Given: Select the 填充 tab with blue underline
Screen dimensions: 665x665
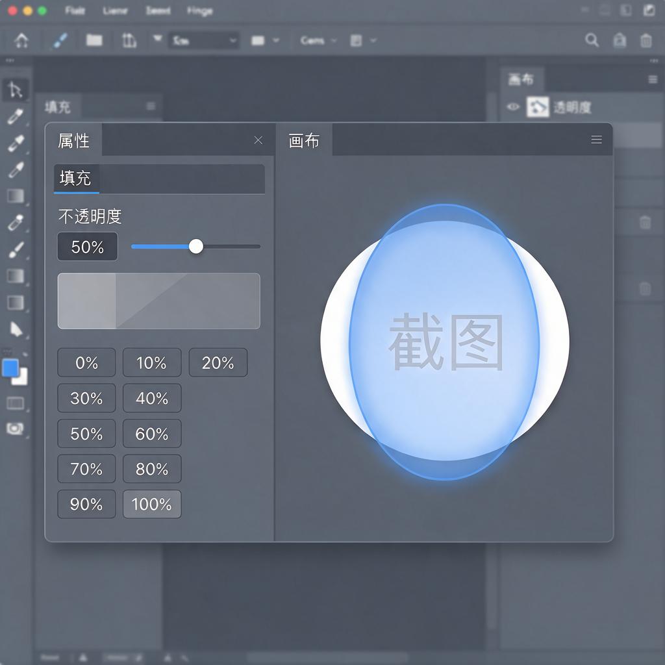Looking at the screenshot, I should pyautogui.click(x=77, y=178).
